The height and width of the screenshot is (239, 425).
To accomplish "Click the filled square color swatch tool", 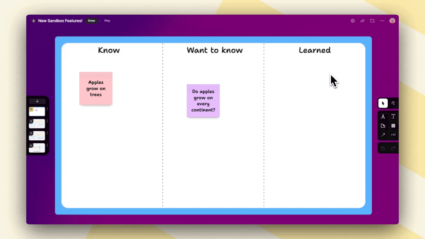I will coord(393,125).
